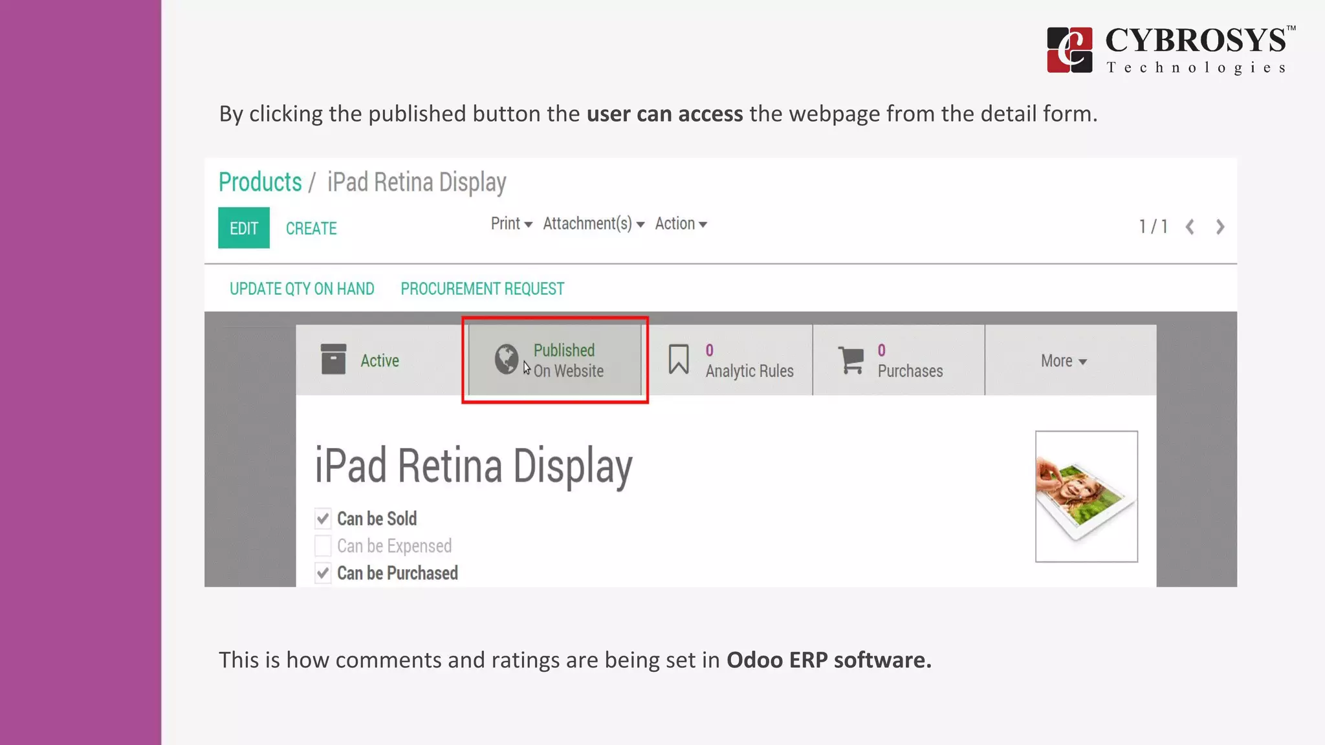
Task: Go to next record with right chevron
Action: (x=1220, y=227)
